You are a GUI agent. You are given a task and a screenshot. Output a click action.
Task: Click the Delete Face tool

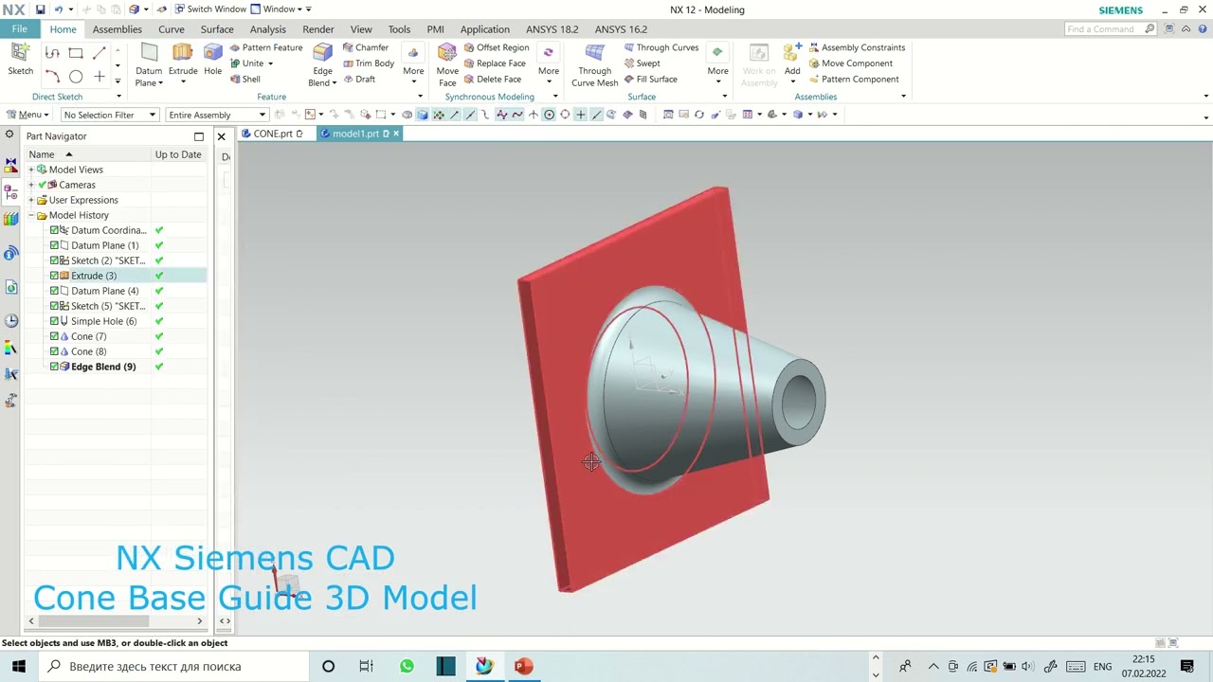[x=492, y=80]
